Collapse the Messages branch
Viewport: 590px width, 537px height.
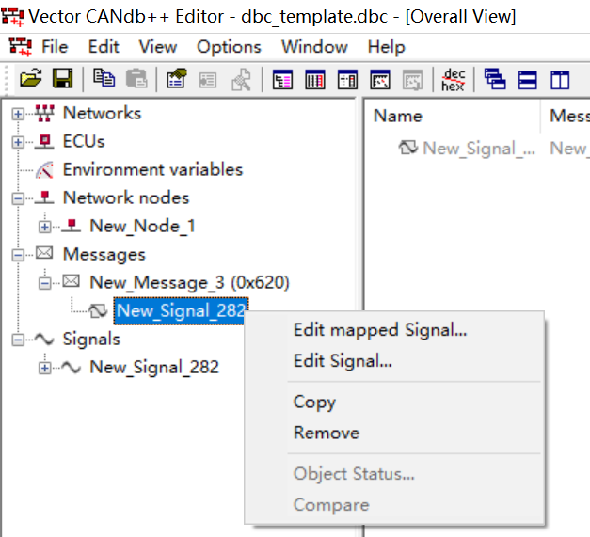click(x=18, y=255)
